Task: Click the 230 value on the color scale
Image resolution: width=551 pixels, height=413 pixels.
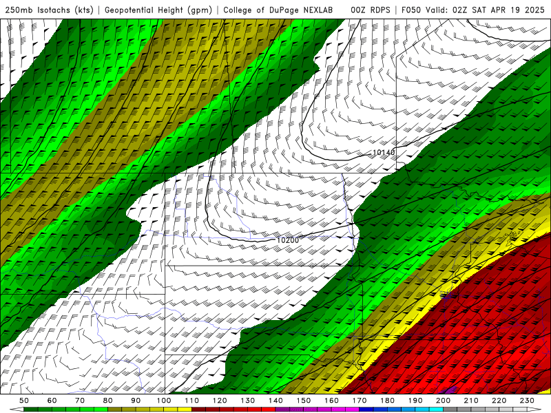Action: (x=527, y=401)
